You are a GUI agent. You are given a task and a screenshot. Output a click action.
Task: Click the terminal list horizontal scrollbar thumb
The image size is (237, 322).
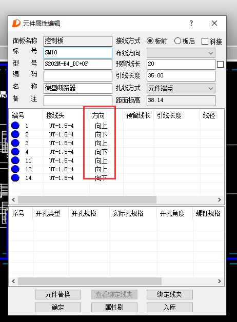click(87, 199)
